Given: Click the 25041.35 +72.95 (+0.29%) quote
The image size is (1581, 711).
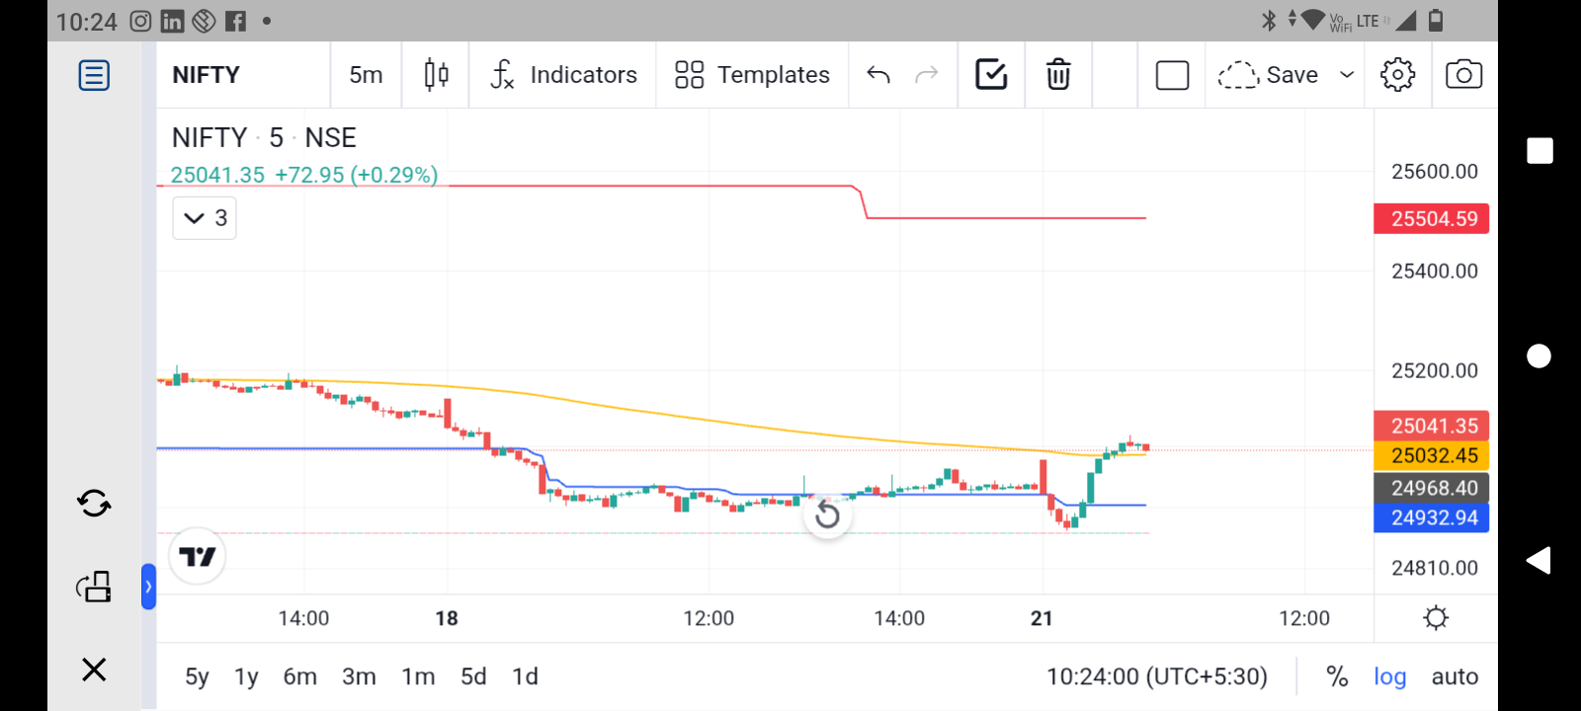Looking at the screenshot, I should coord(304,175).
